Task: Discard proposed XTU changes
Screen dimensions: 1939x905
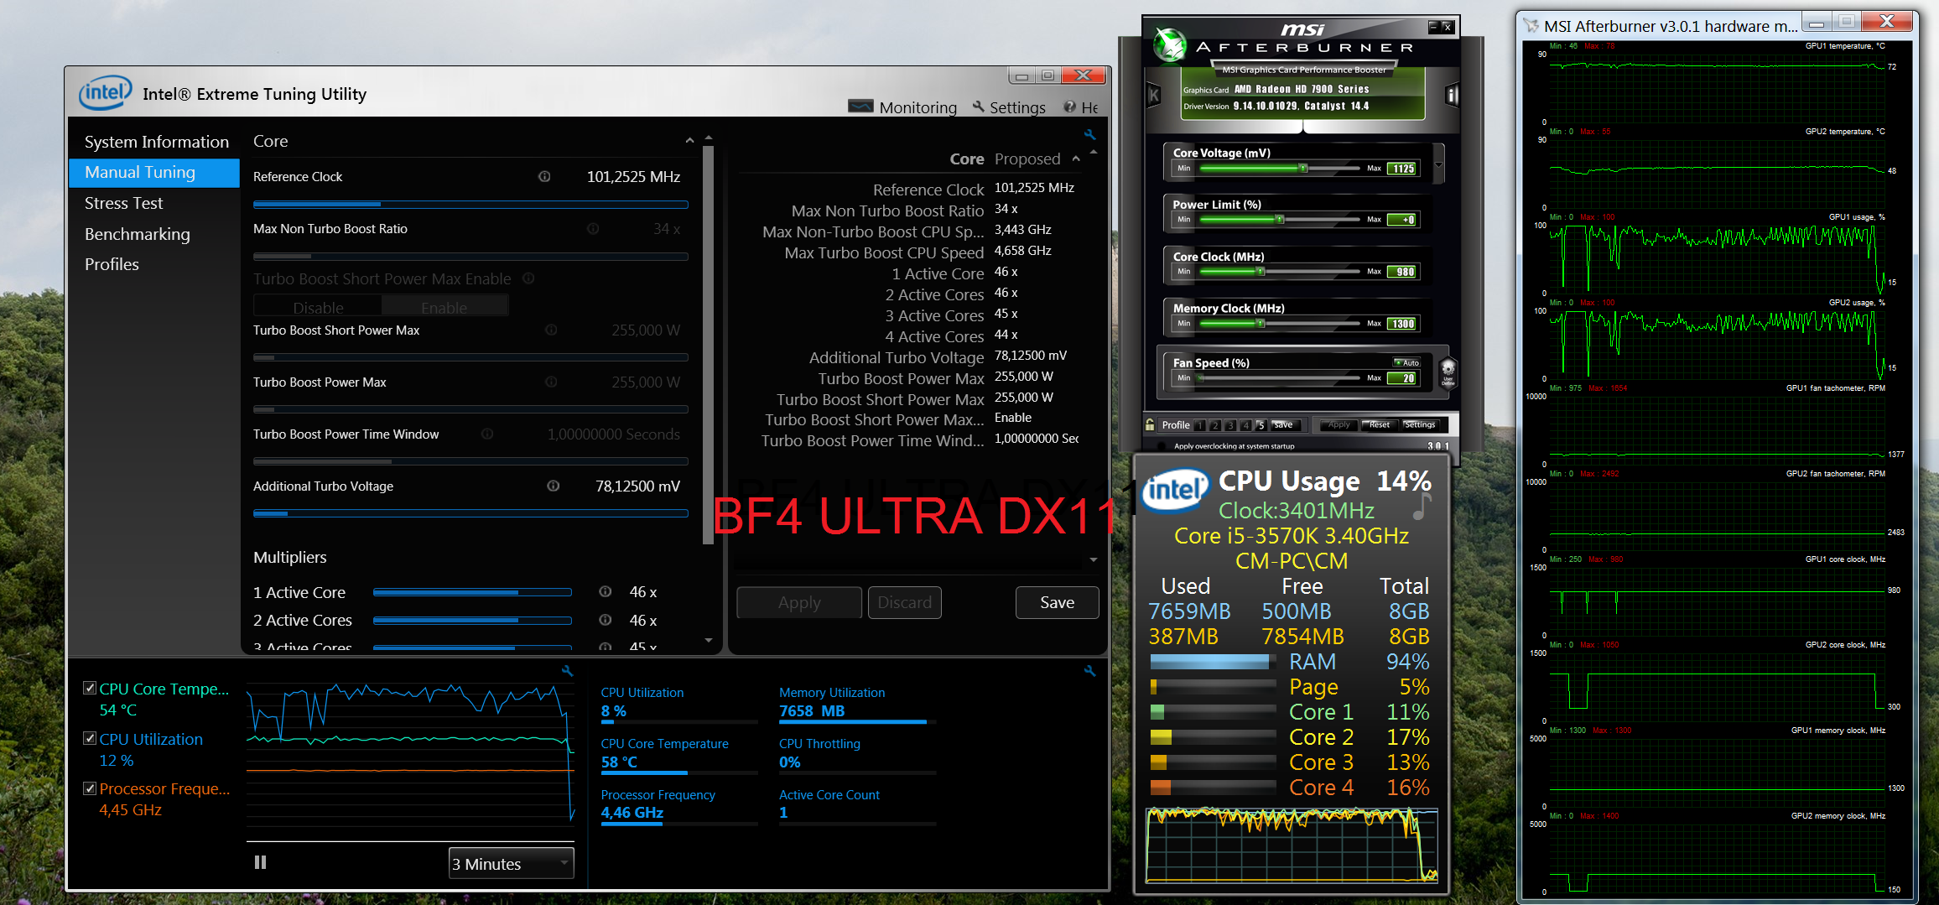Action: coord(904,602)
